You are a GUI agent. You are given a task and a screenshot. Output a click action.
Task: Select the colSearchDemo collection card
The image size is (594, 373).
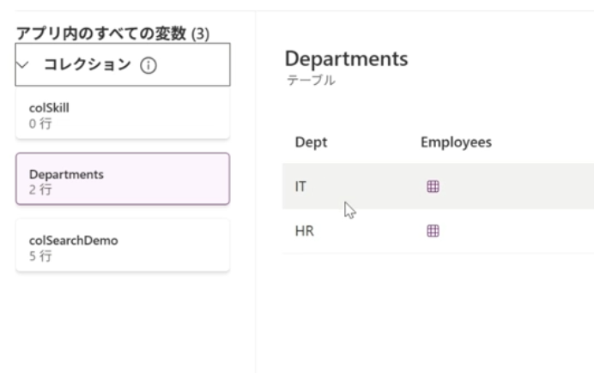pos(122,245)
